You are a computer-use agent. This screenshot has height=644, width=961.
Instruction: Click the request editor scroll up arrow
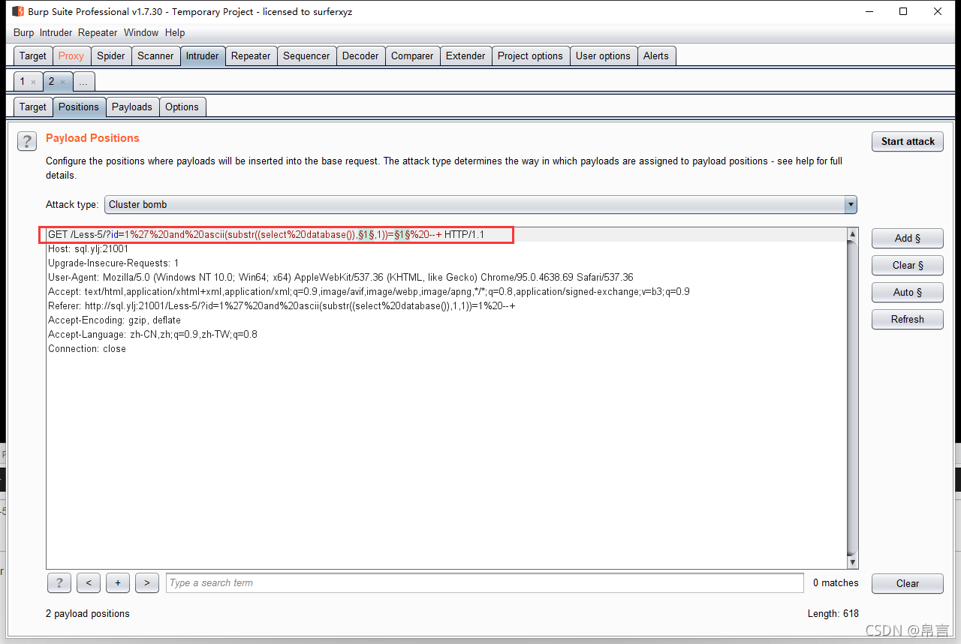852,234
